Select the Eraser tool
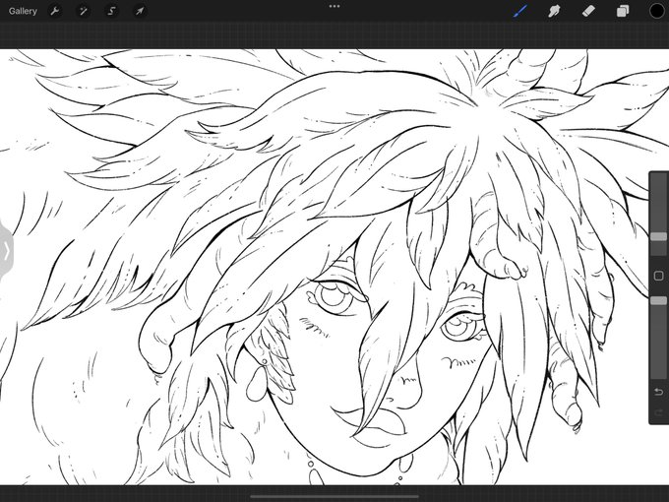The height and width of the screenshot is (502, 669). click(x=588, y=11)
